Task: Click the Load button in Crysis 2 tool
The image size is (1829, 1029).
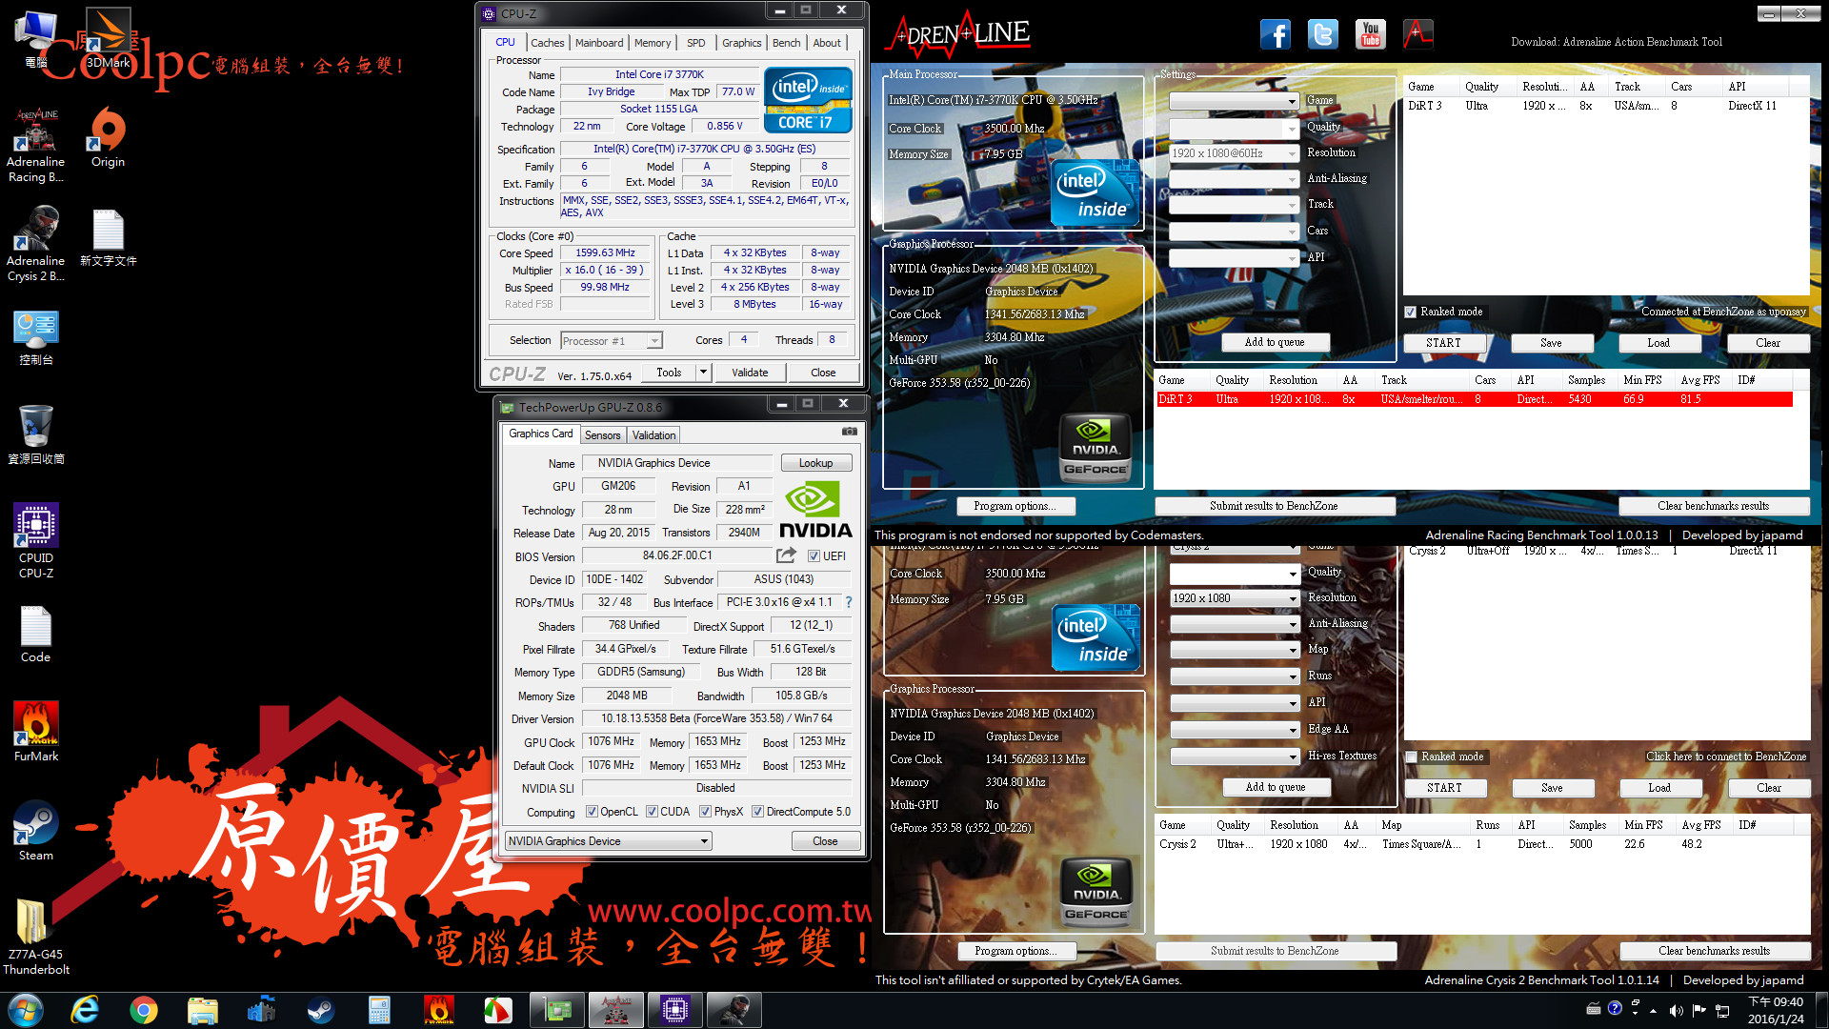Action: [1659, 788]
